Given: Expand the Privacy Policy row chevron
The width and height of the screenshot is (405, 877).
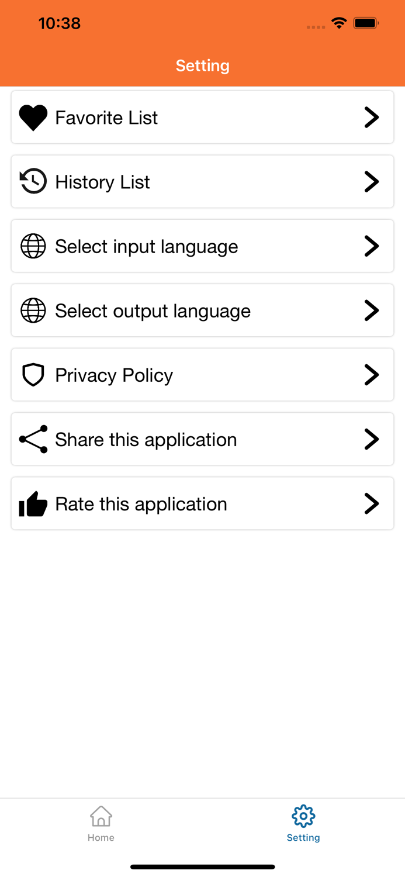Looking at the screenshot, I should pos(372,375).
